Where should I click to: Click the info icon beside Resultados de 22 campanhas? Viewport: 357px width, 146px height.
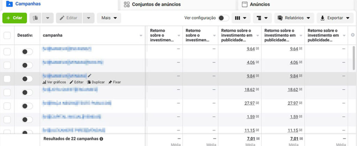tap(101, 138)
